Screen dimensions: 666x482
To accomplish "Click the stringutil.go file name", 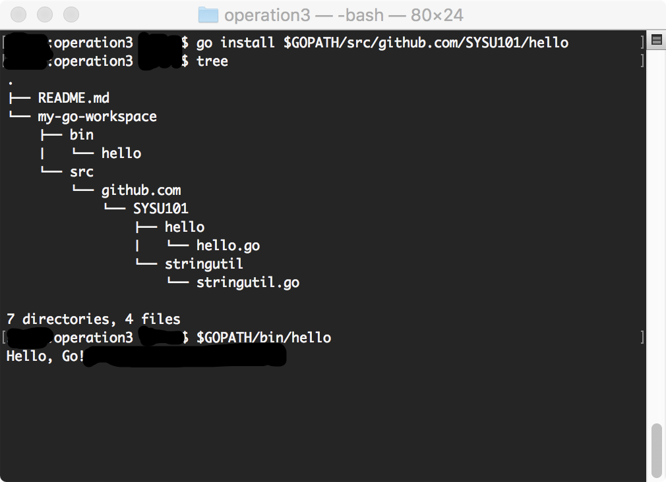I will [248, 282].
